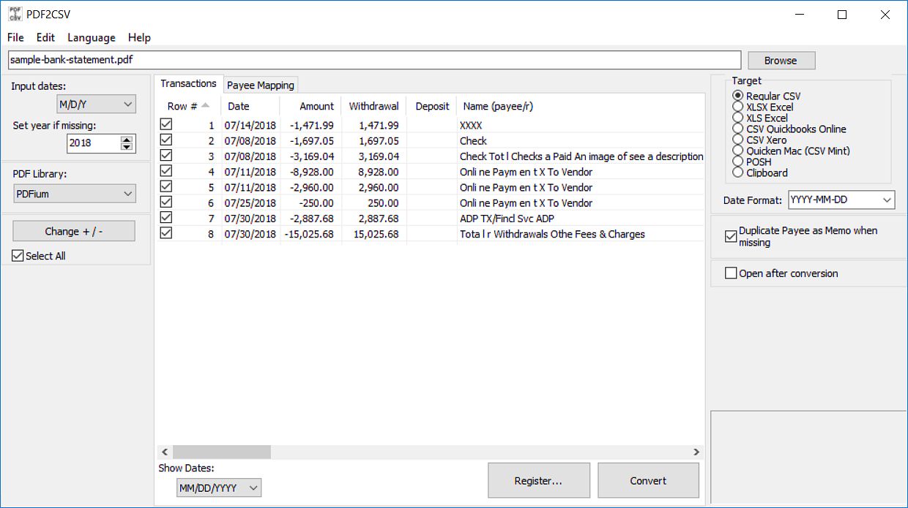Click the PDF2CSV app icon in title bar

tap(14, 14)
